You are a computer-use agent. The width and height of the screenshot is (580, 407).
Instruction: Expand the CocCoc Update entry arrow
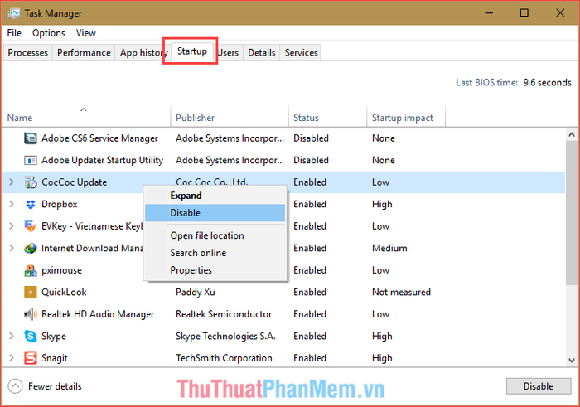tap(12, 182)
